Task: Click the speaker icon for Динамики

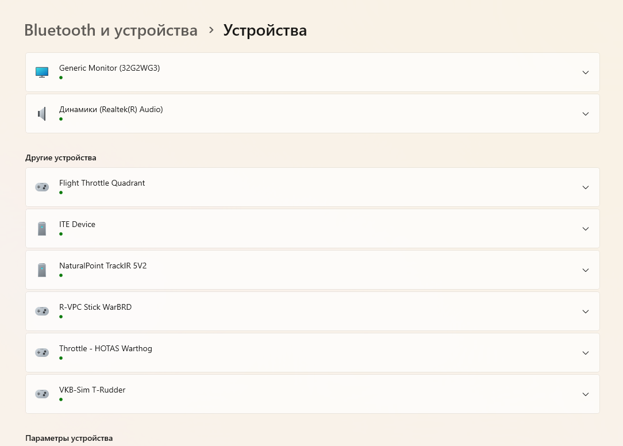Action: coord(41,114)
